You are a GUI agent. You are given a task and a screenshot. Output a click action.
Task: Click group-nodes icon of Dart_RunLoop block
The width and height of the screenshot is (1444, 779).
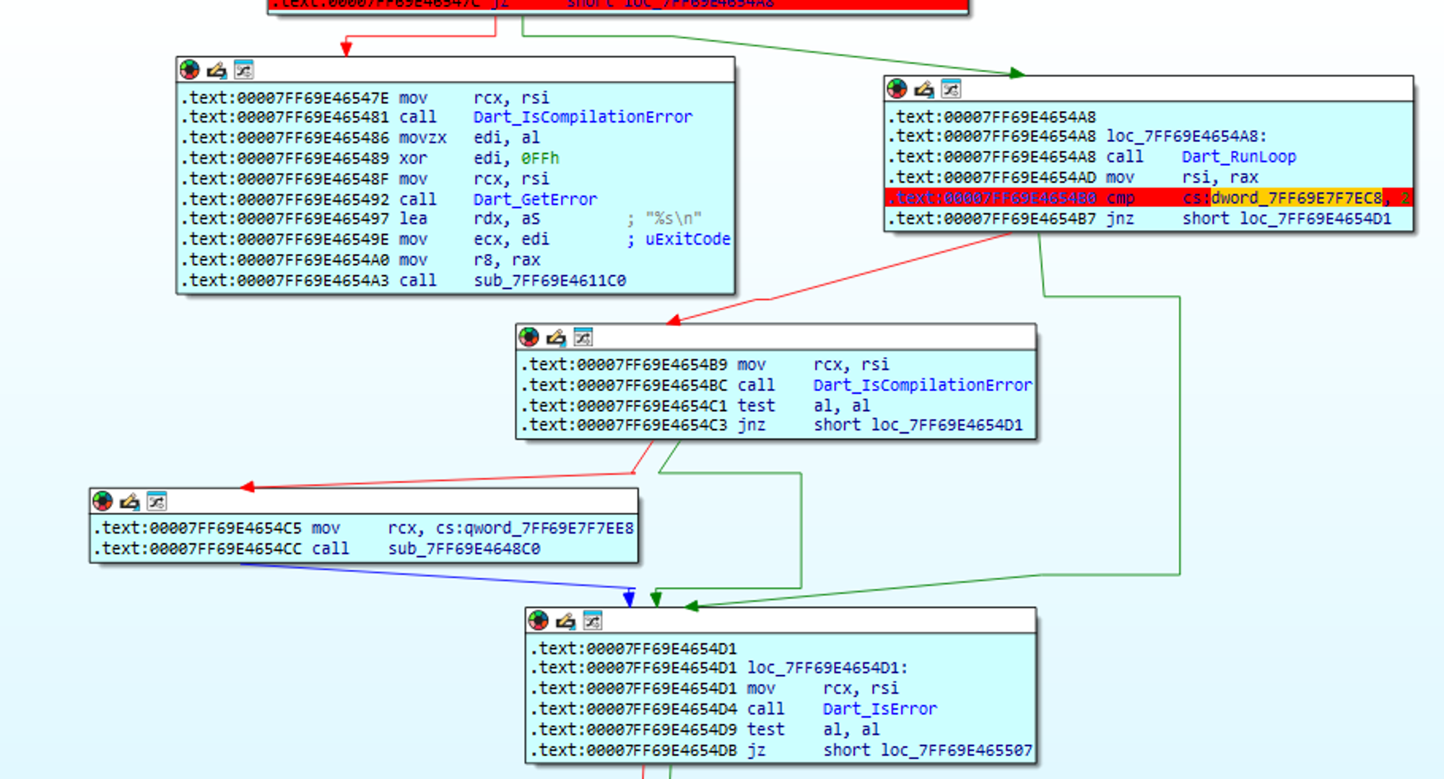point(951,89)
